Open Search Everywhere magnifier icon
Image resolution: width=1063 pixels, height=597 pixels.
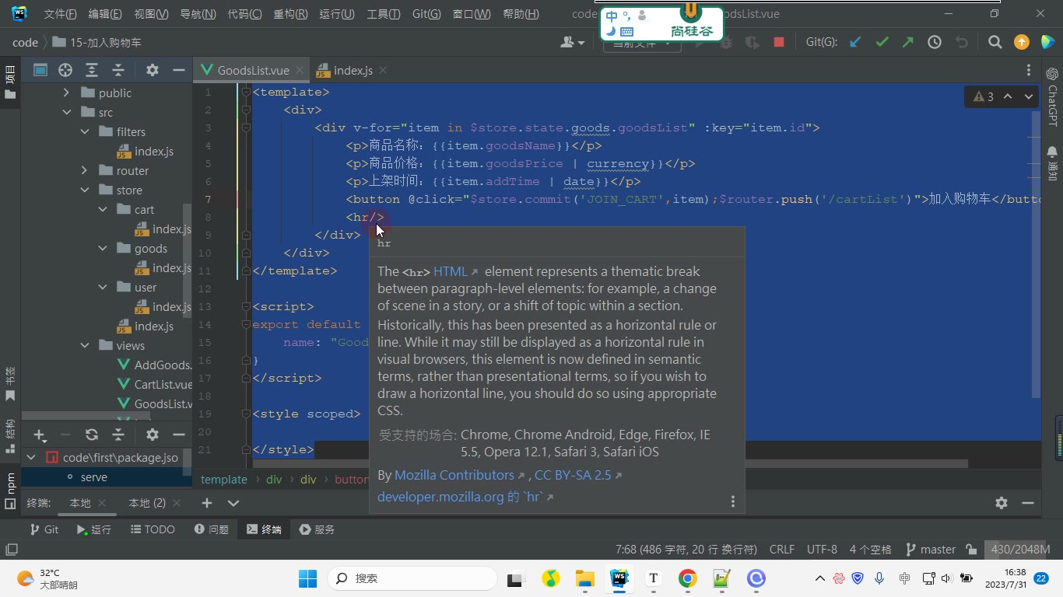pyautogui.click(x=995, y=42)
